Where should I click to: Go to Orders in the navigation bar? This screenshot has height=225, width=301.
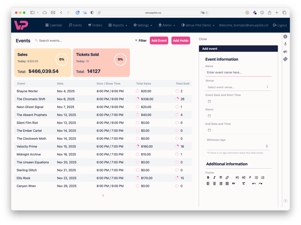[95, 25]
